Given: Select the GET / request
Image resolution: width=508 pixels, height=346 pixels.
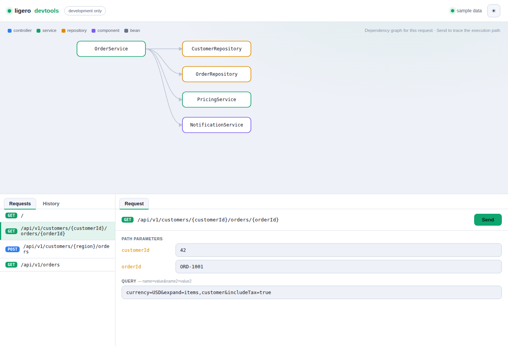Looking at the screenshot, I should [58, 216].
